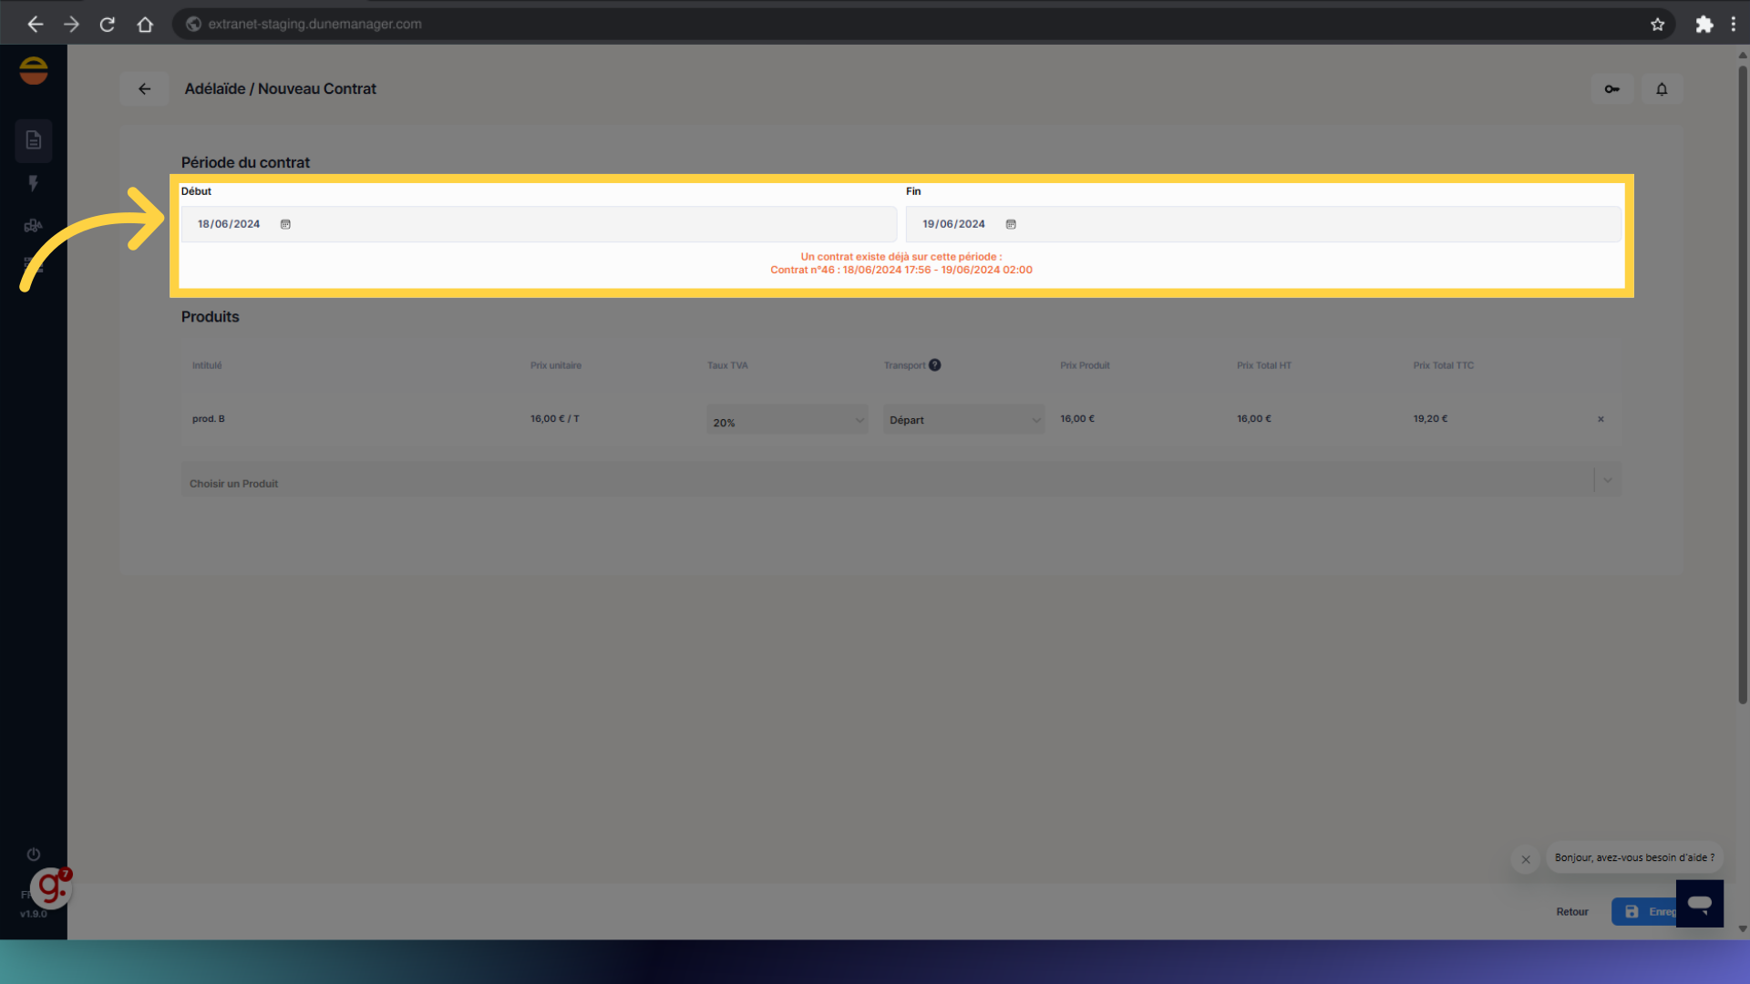Click the lightning bolt sidebar icon

[34, 183]
